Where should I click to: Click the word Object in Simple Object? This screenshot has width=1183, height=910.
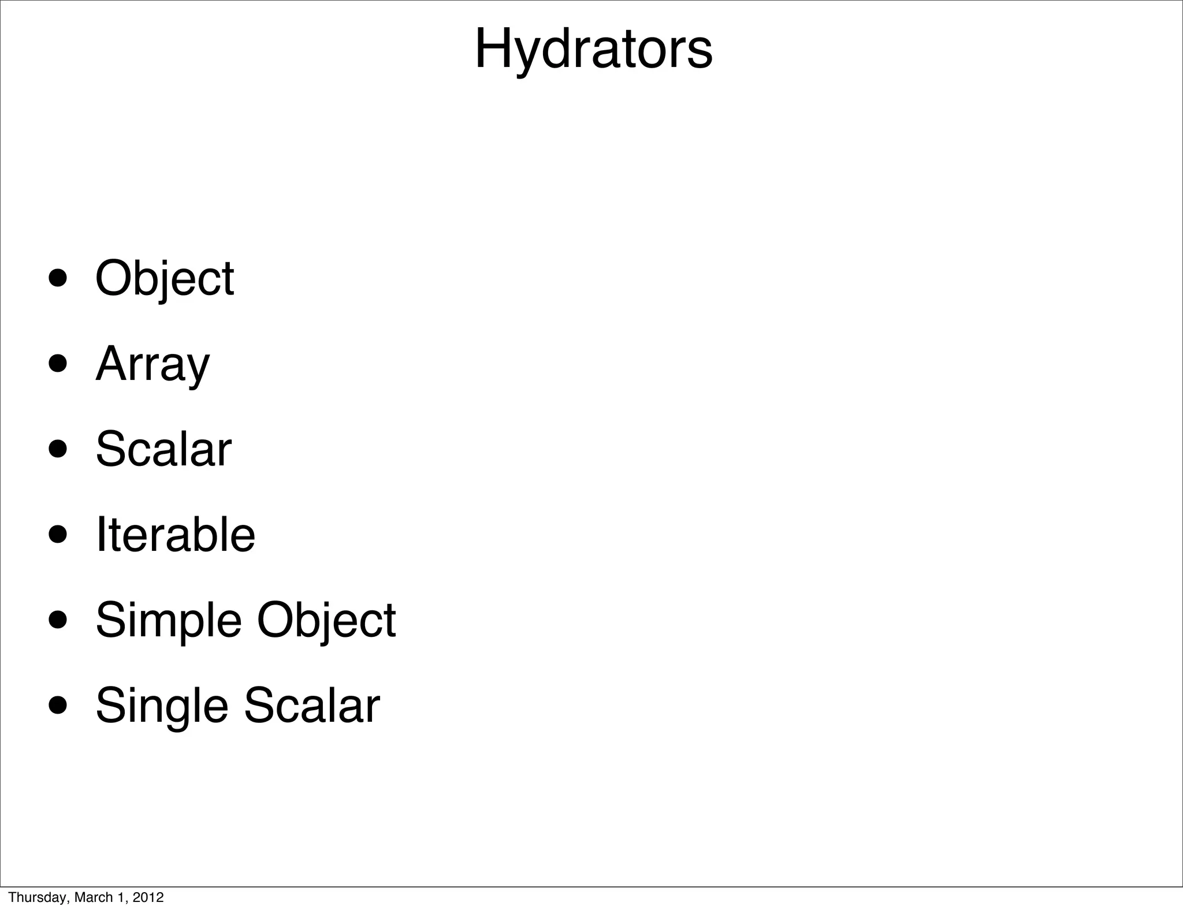tap(326, 622)
